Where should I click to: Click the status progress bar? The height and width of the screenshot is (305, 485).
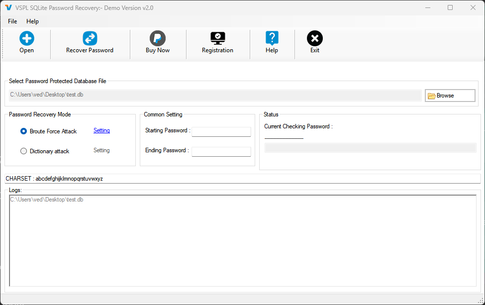click(370, 148)
